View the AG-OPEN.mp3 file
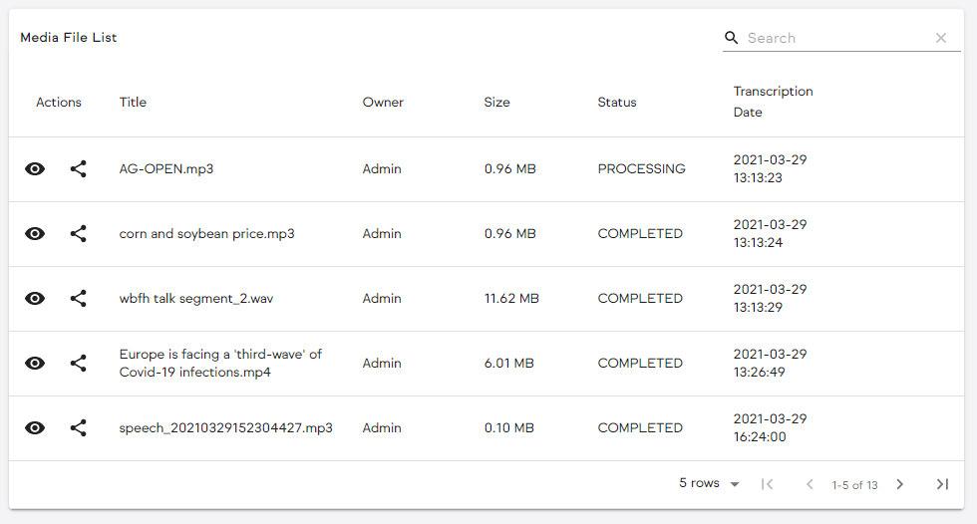 pyautogui.click(x=35, y=168)
